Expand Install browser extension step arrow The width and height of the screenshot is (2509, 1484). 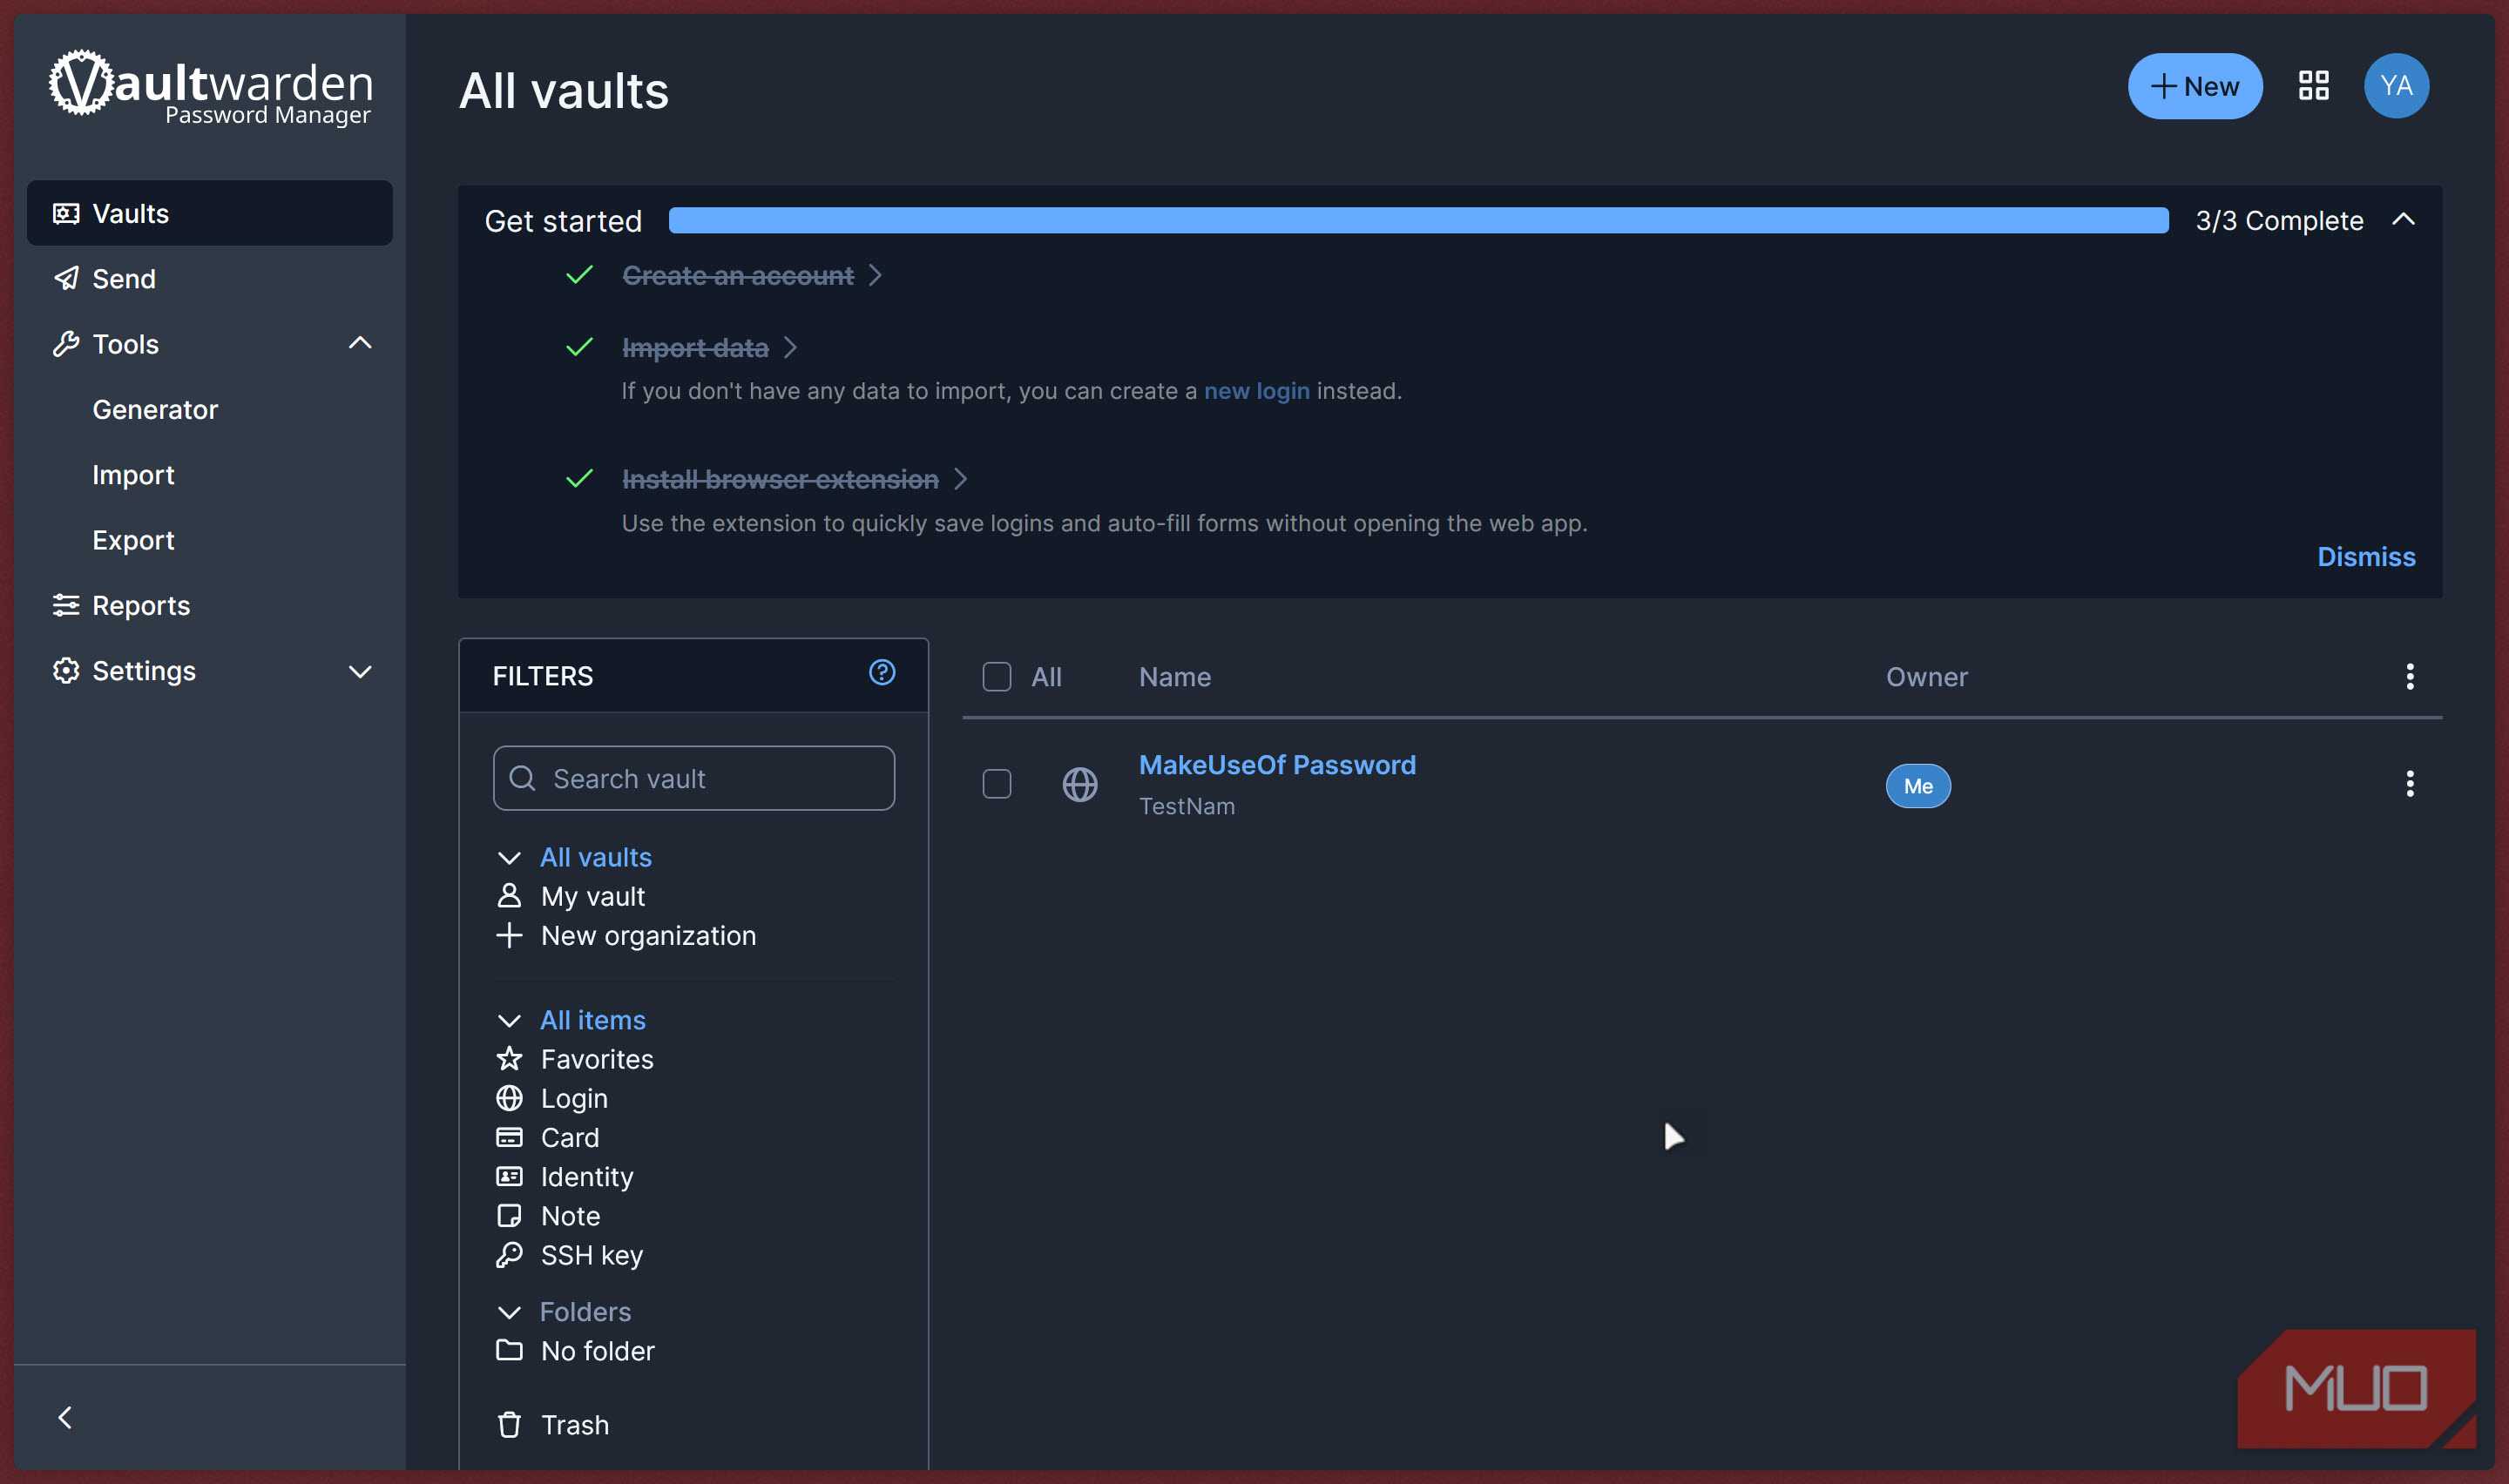[960, 479]
